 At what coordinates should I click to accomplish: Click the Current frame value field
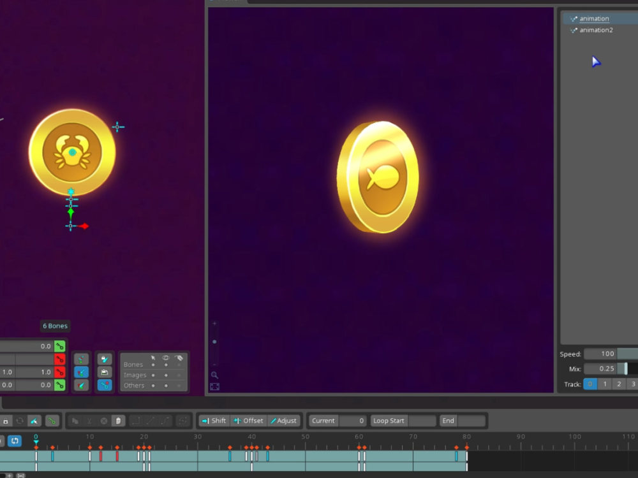(352, 421)
